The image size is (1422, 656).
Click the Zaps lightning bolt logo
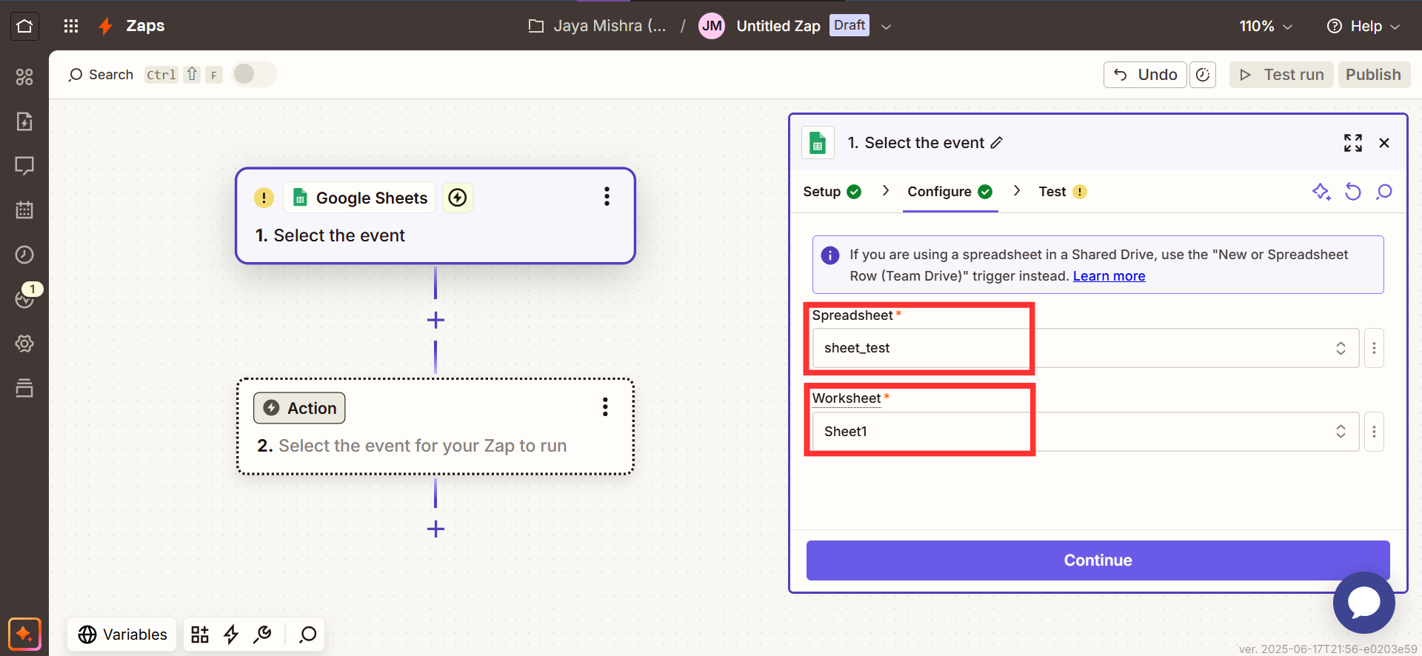[x=106, y=26]
